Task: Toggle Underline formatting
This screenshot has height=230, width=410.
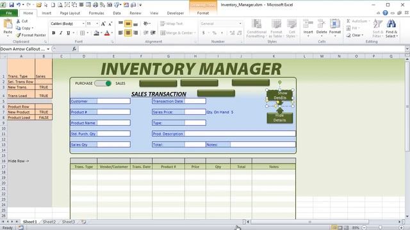Action: tap(69, 33)
